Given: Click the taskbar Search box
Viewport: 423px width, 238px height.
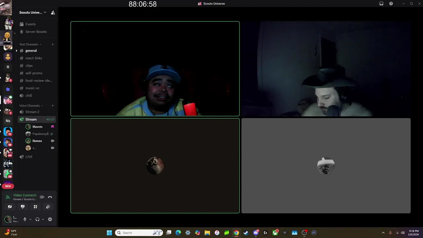Looking at the screenshot, I should (139, 233).
